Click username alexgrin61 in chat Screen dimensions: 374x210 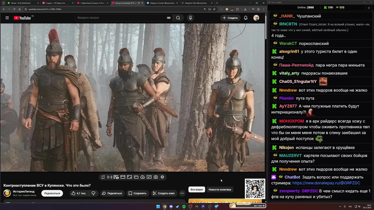tap(289, 51)
